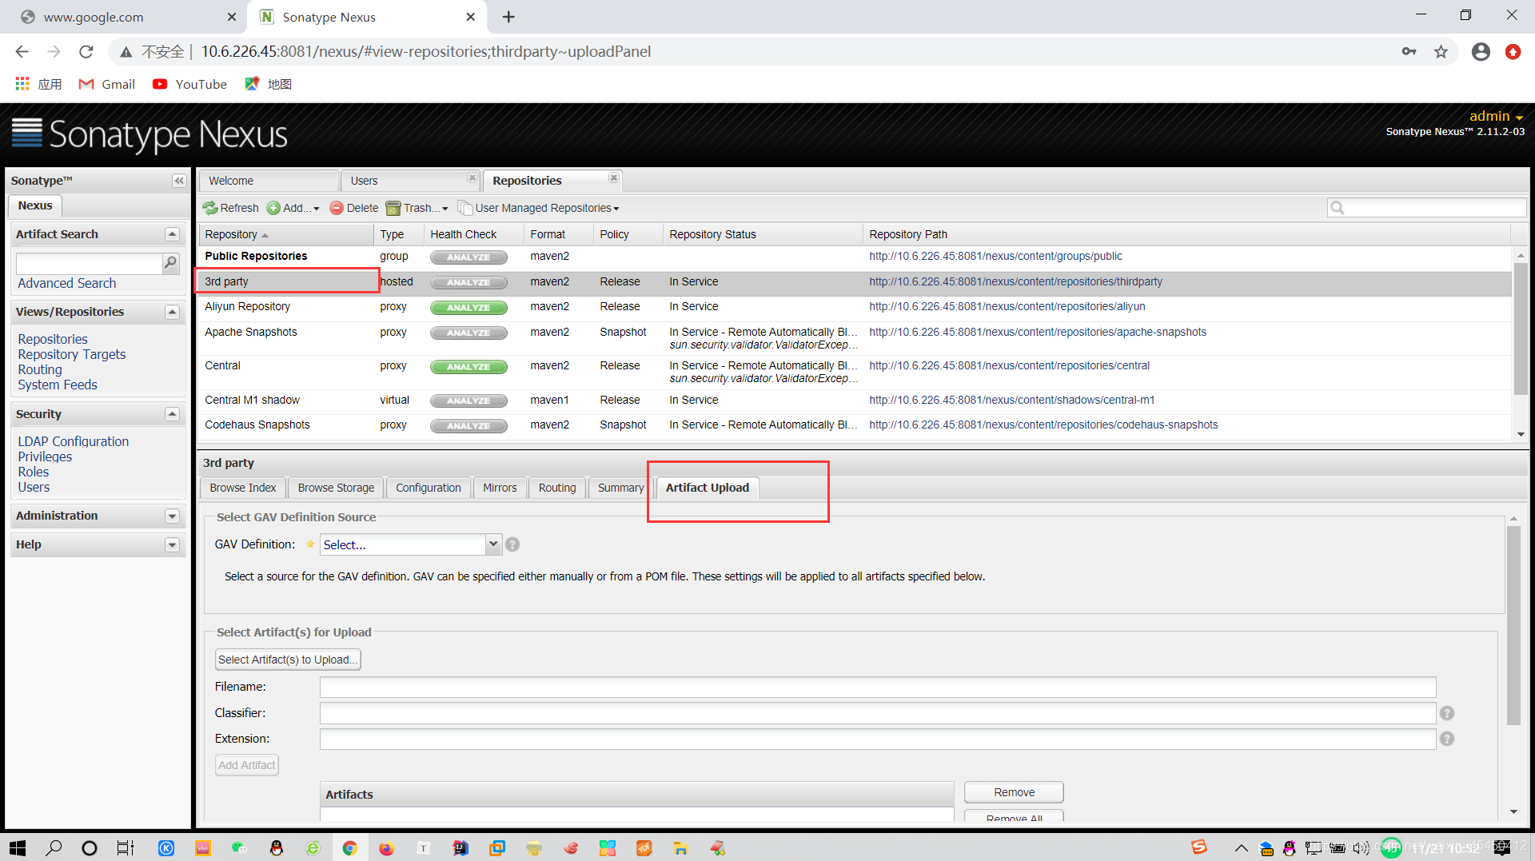Open the Add repository dropdown
This screenshot has height=861, width=1535.
pos(293,208)
